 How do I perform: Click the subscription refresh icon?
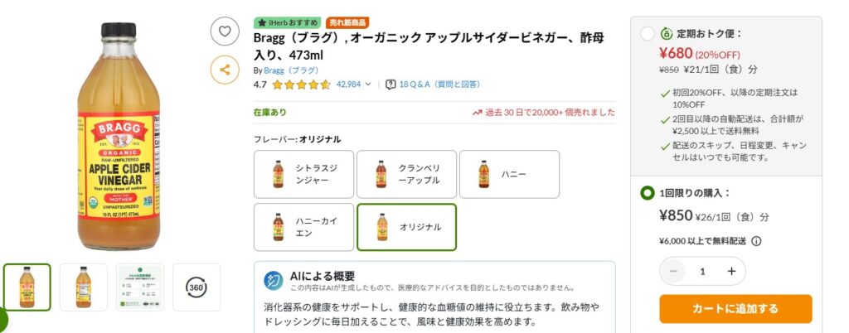[x=667, y=33]
